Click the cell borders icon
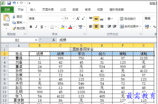The height and width of the screenshot is (104, 158). point(52,27)
